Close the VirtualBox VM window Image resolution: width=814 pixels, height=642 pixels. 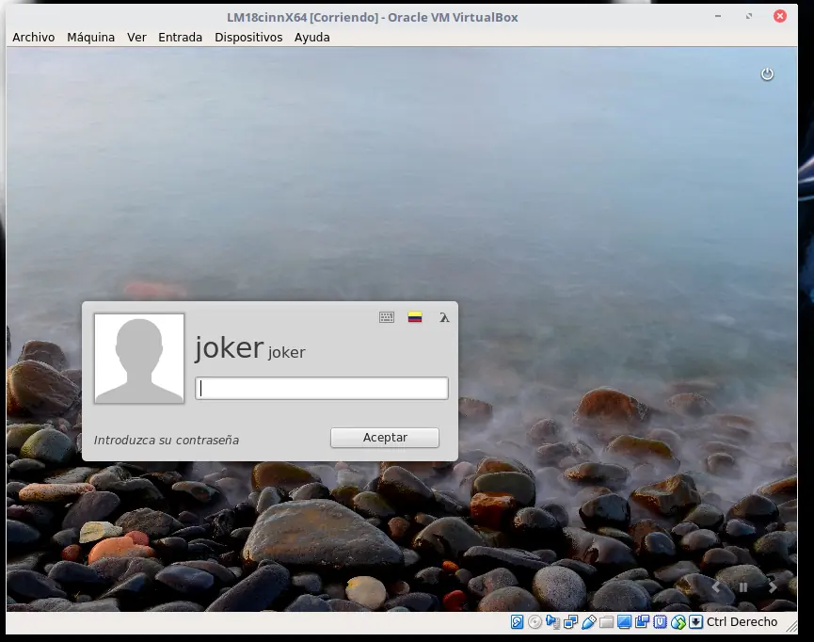(x=780, y=16)
